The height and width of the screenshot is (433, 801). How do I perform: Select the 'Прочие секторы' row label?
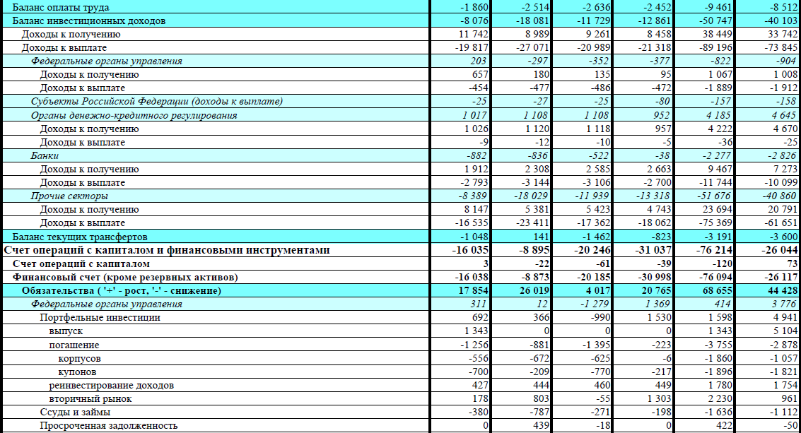(69, 196)
